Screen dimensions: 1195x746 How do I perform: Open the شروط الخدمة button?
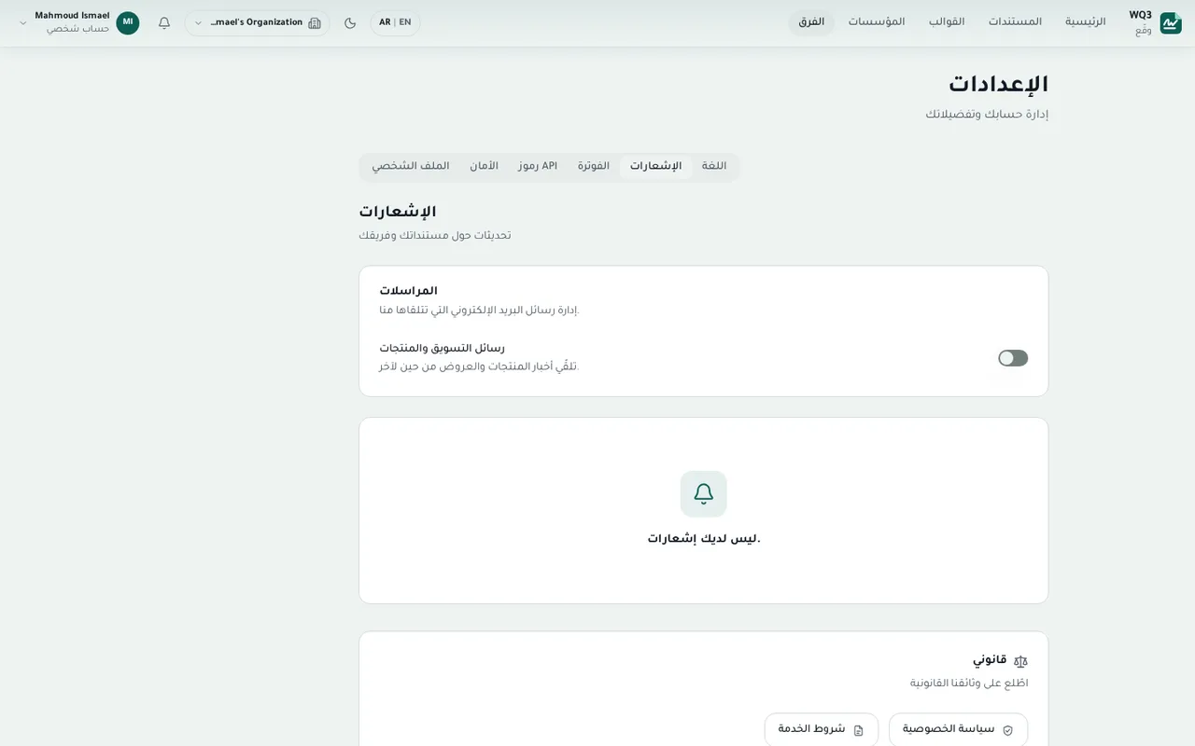[x=822, y=730]
